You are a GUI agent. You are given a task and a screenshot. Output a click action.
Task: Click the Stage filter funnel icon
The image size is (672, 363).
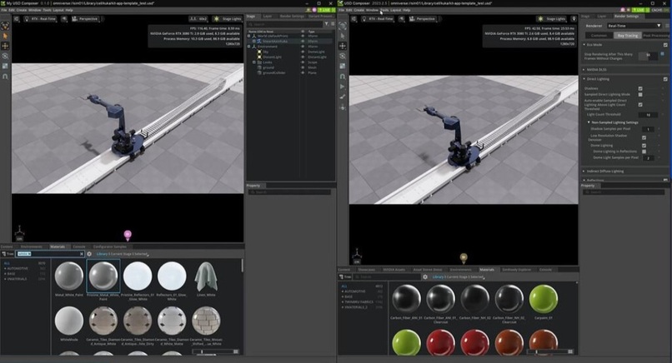point(327,24)
